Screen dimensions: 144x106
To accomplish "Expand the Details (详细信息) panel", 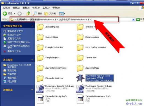I will coord(32,90).
